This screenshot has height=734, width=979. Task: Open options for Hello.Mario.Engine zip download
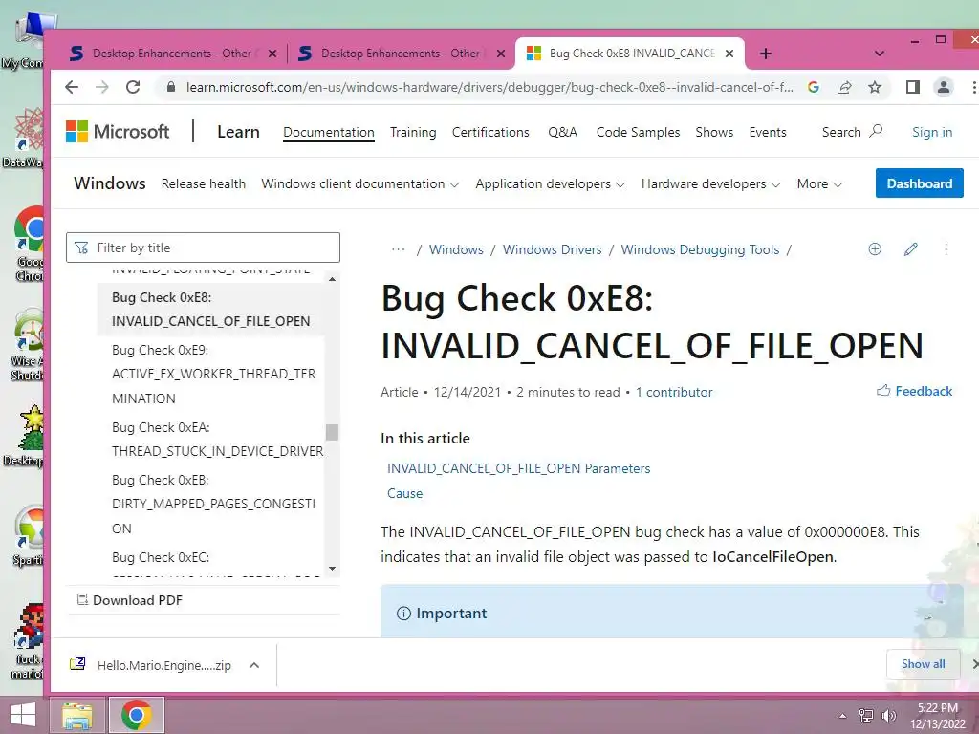click(x=254, y=665)
